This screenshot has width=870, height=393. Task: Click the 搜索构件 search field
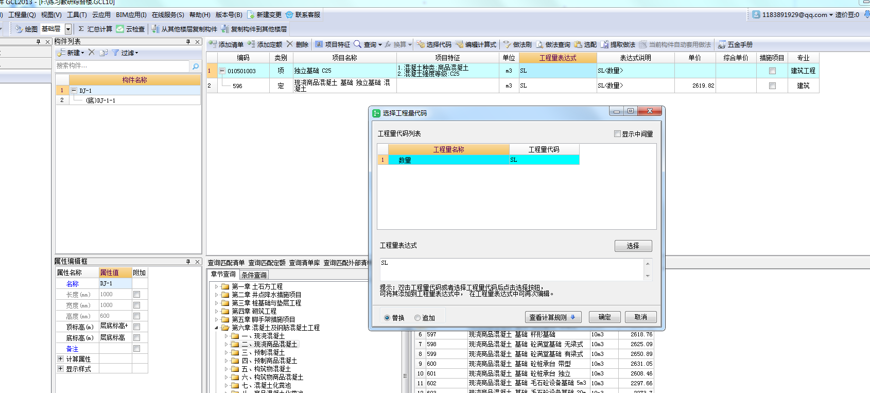pos(123,66)
